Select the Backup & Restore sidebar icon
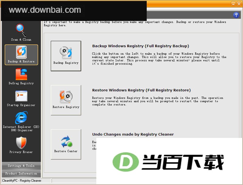This screenshot has height=185, width=243. point(21,55)
